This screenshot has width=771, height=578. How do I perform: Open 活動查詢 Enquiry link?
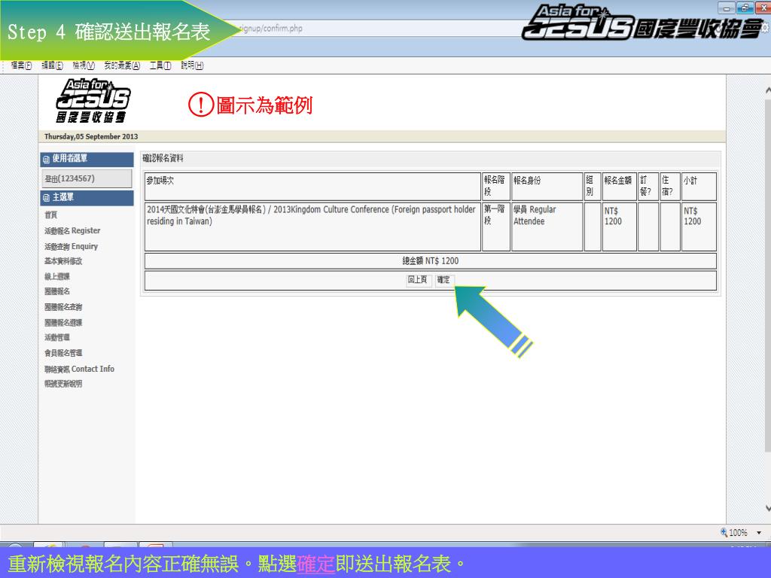[71, 246]
